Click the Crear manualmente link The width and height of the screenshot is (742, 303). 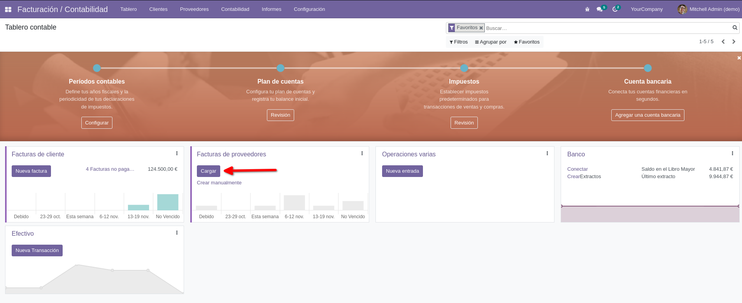[219, 183]
